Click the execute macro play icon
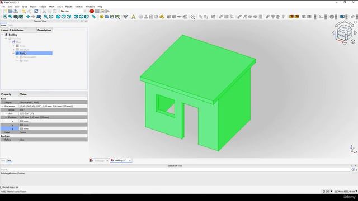 pyautogui.click(x=107, y=11)
